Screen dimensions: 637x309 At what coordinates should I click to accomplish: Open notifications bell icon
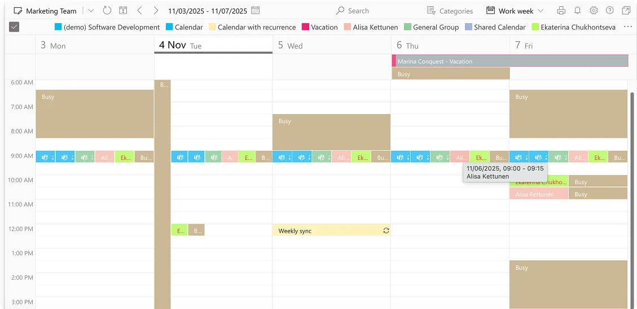tap(577, 11)
